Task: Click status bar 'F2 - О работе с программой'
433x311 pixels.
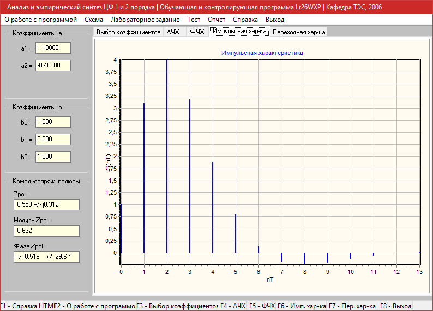Action: [x=95, y=306]
